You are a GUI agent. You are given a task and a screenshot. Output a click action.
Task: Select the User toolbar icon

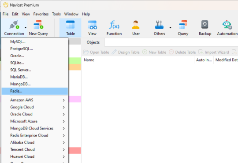(x=136, y=25)
